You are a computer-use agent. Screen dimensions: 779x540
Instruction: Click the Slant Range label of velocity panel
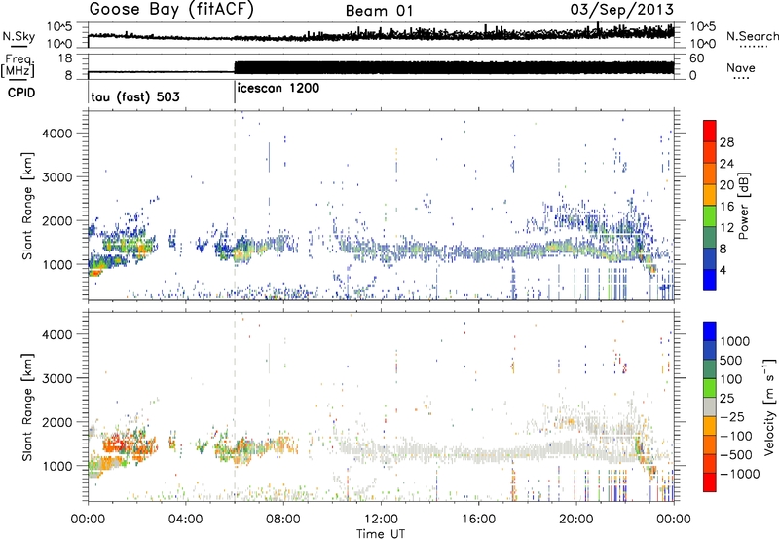(26, 406)
